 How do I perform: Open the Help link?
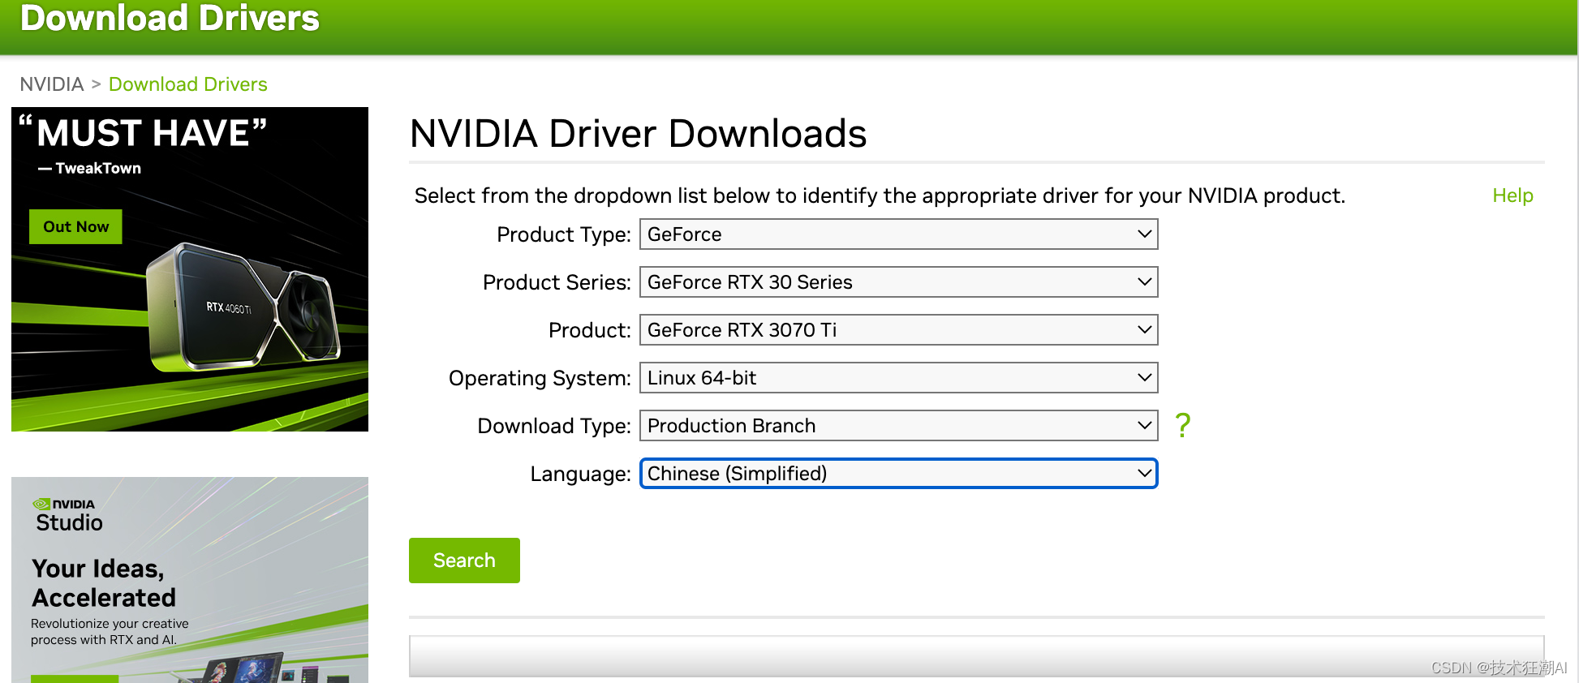1512,195
